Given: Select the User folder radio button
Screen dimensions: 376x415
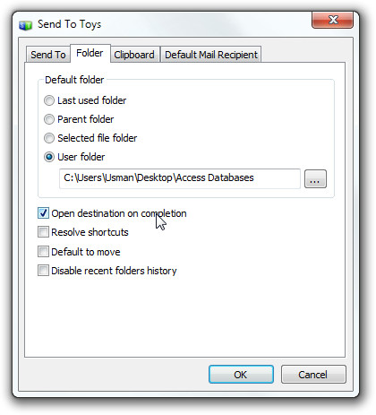Looking at the screenshot, I should click(x=49, y=157).
